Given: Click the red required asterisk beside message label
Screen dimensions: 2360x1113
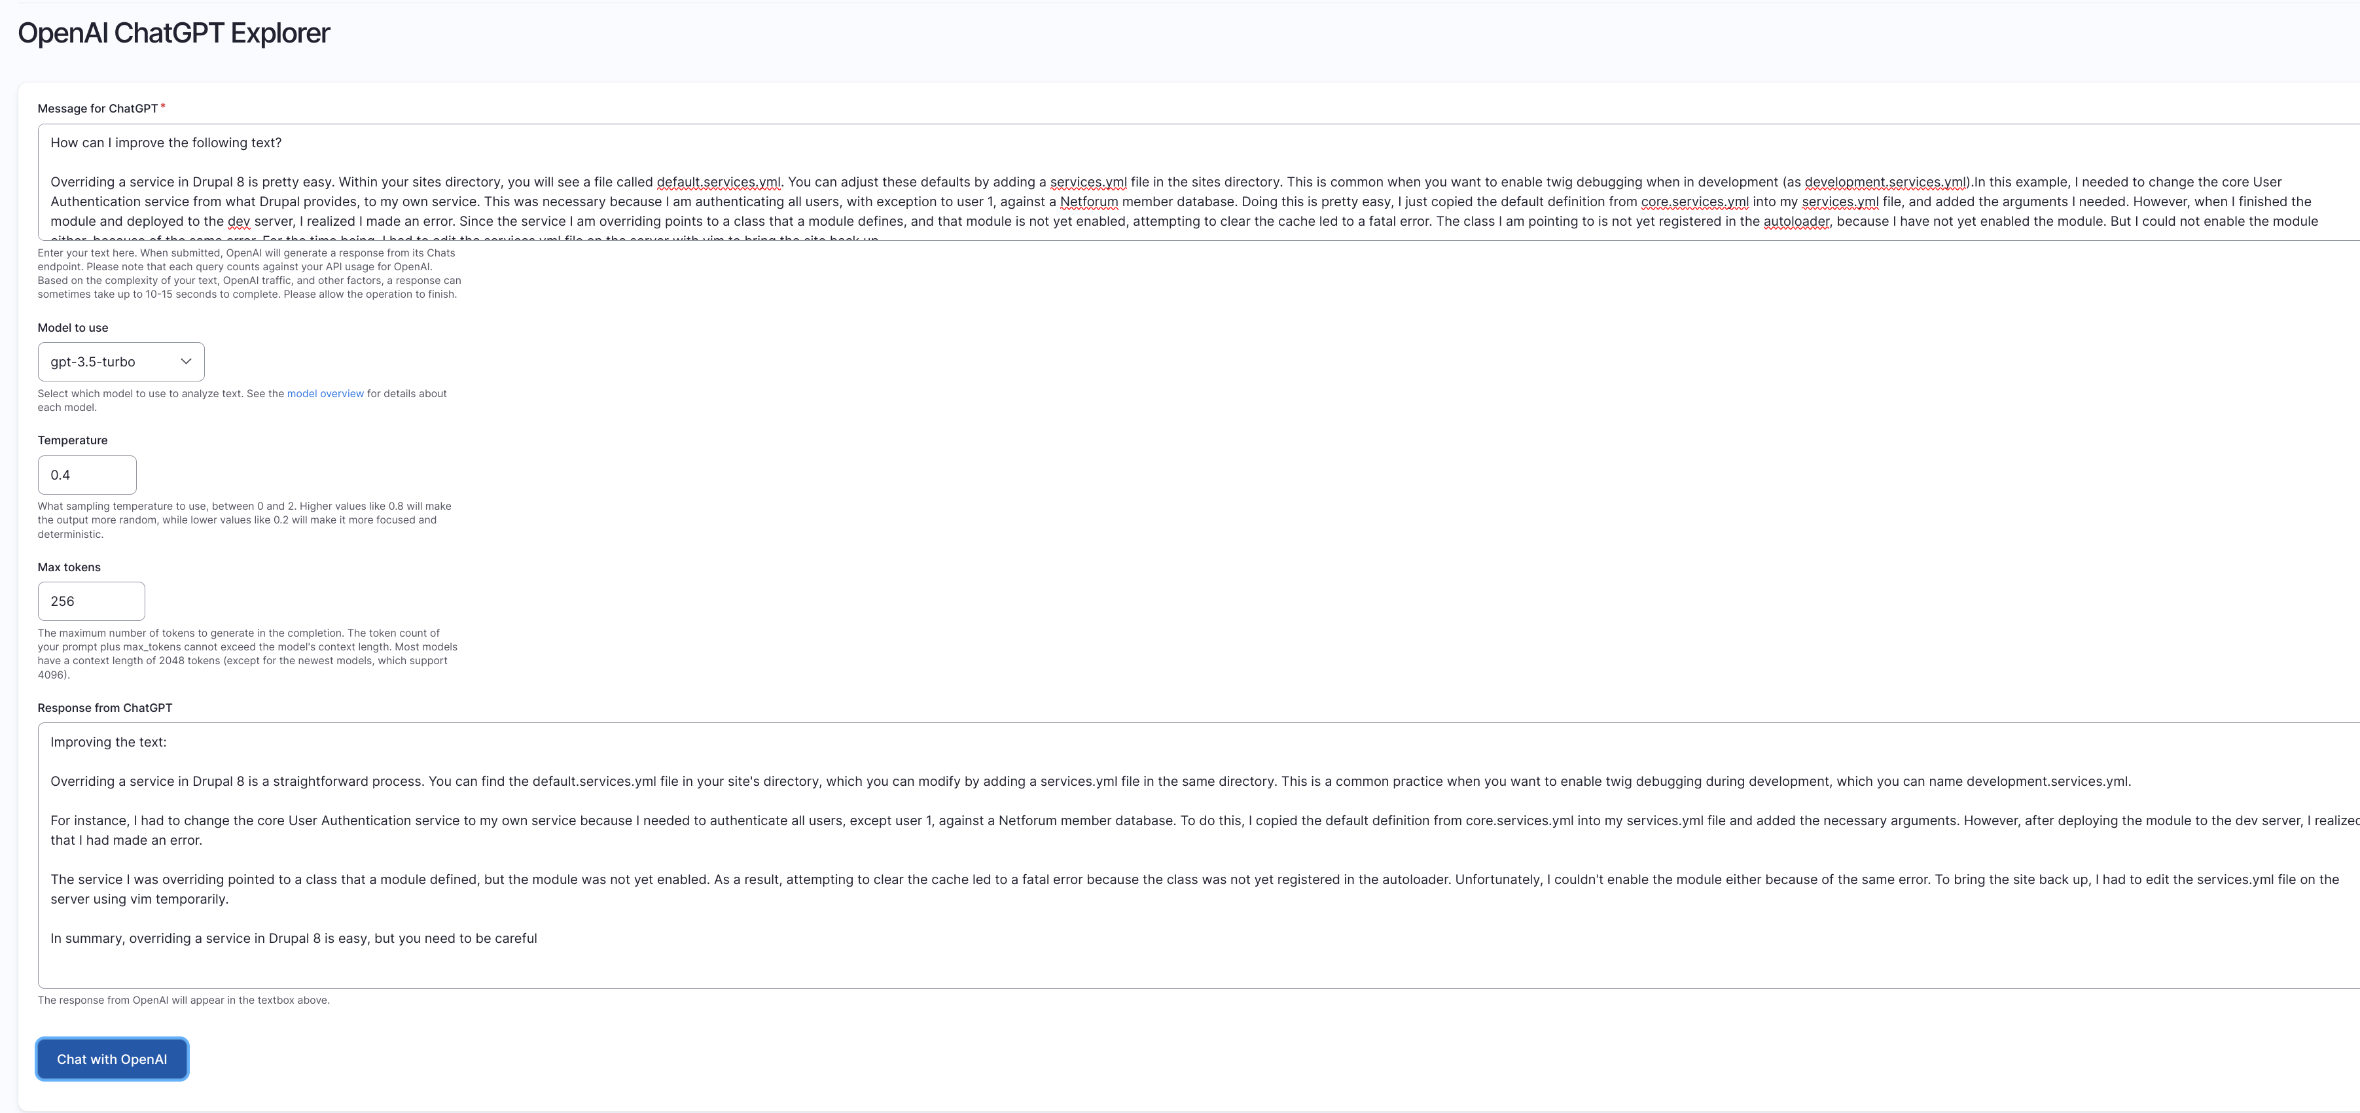Looking at the screenshot, I should point(163,107).
